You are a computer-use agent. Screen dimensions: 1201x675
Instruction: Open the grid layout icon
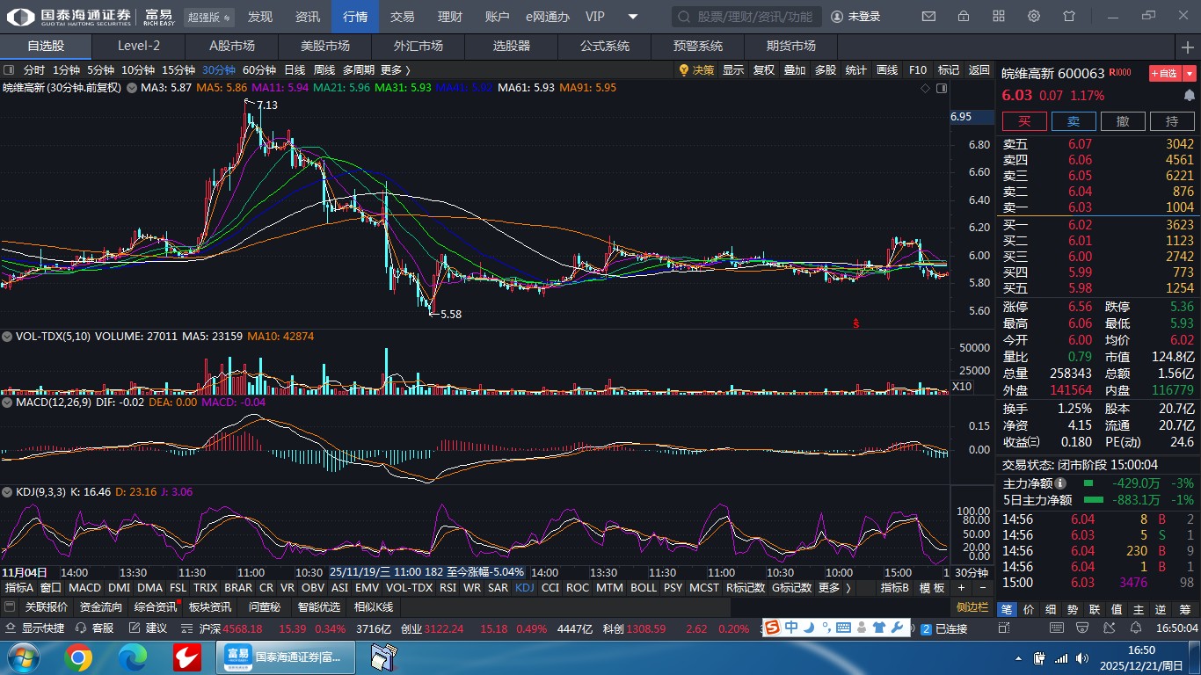[999, 17]
